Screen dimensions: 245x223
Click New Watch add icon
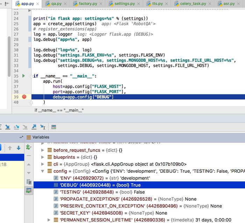click(x=29, y=147)
